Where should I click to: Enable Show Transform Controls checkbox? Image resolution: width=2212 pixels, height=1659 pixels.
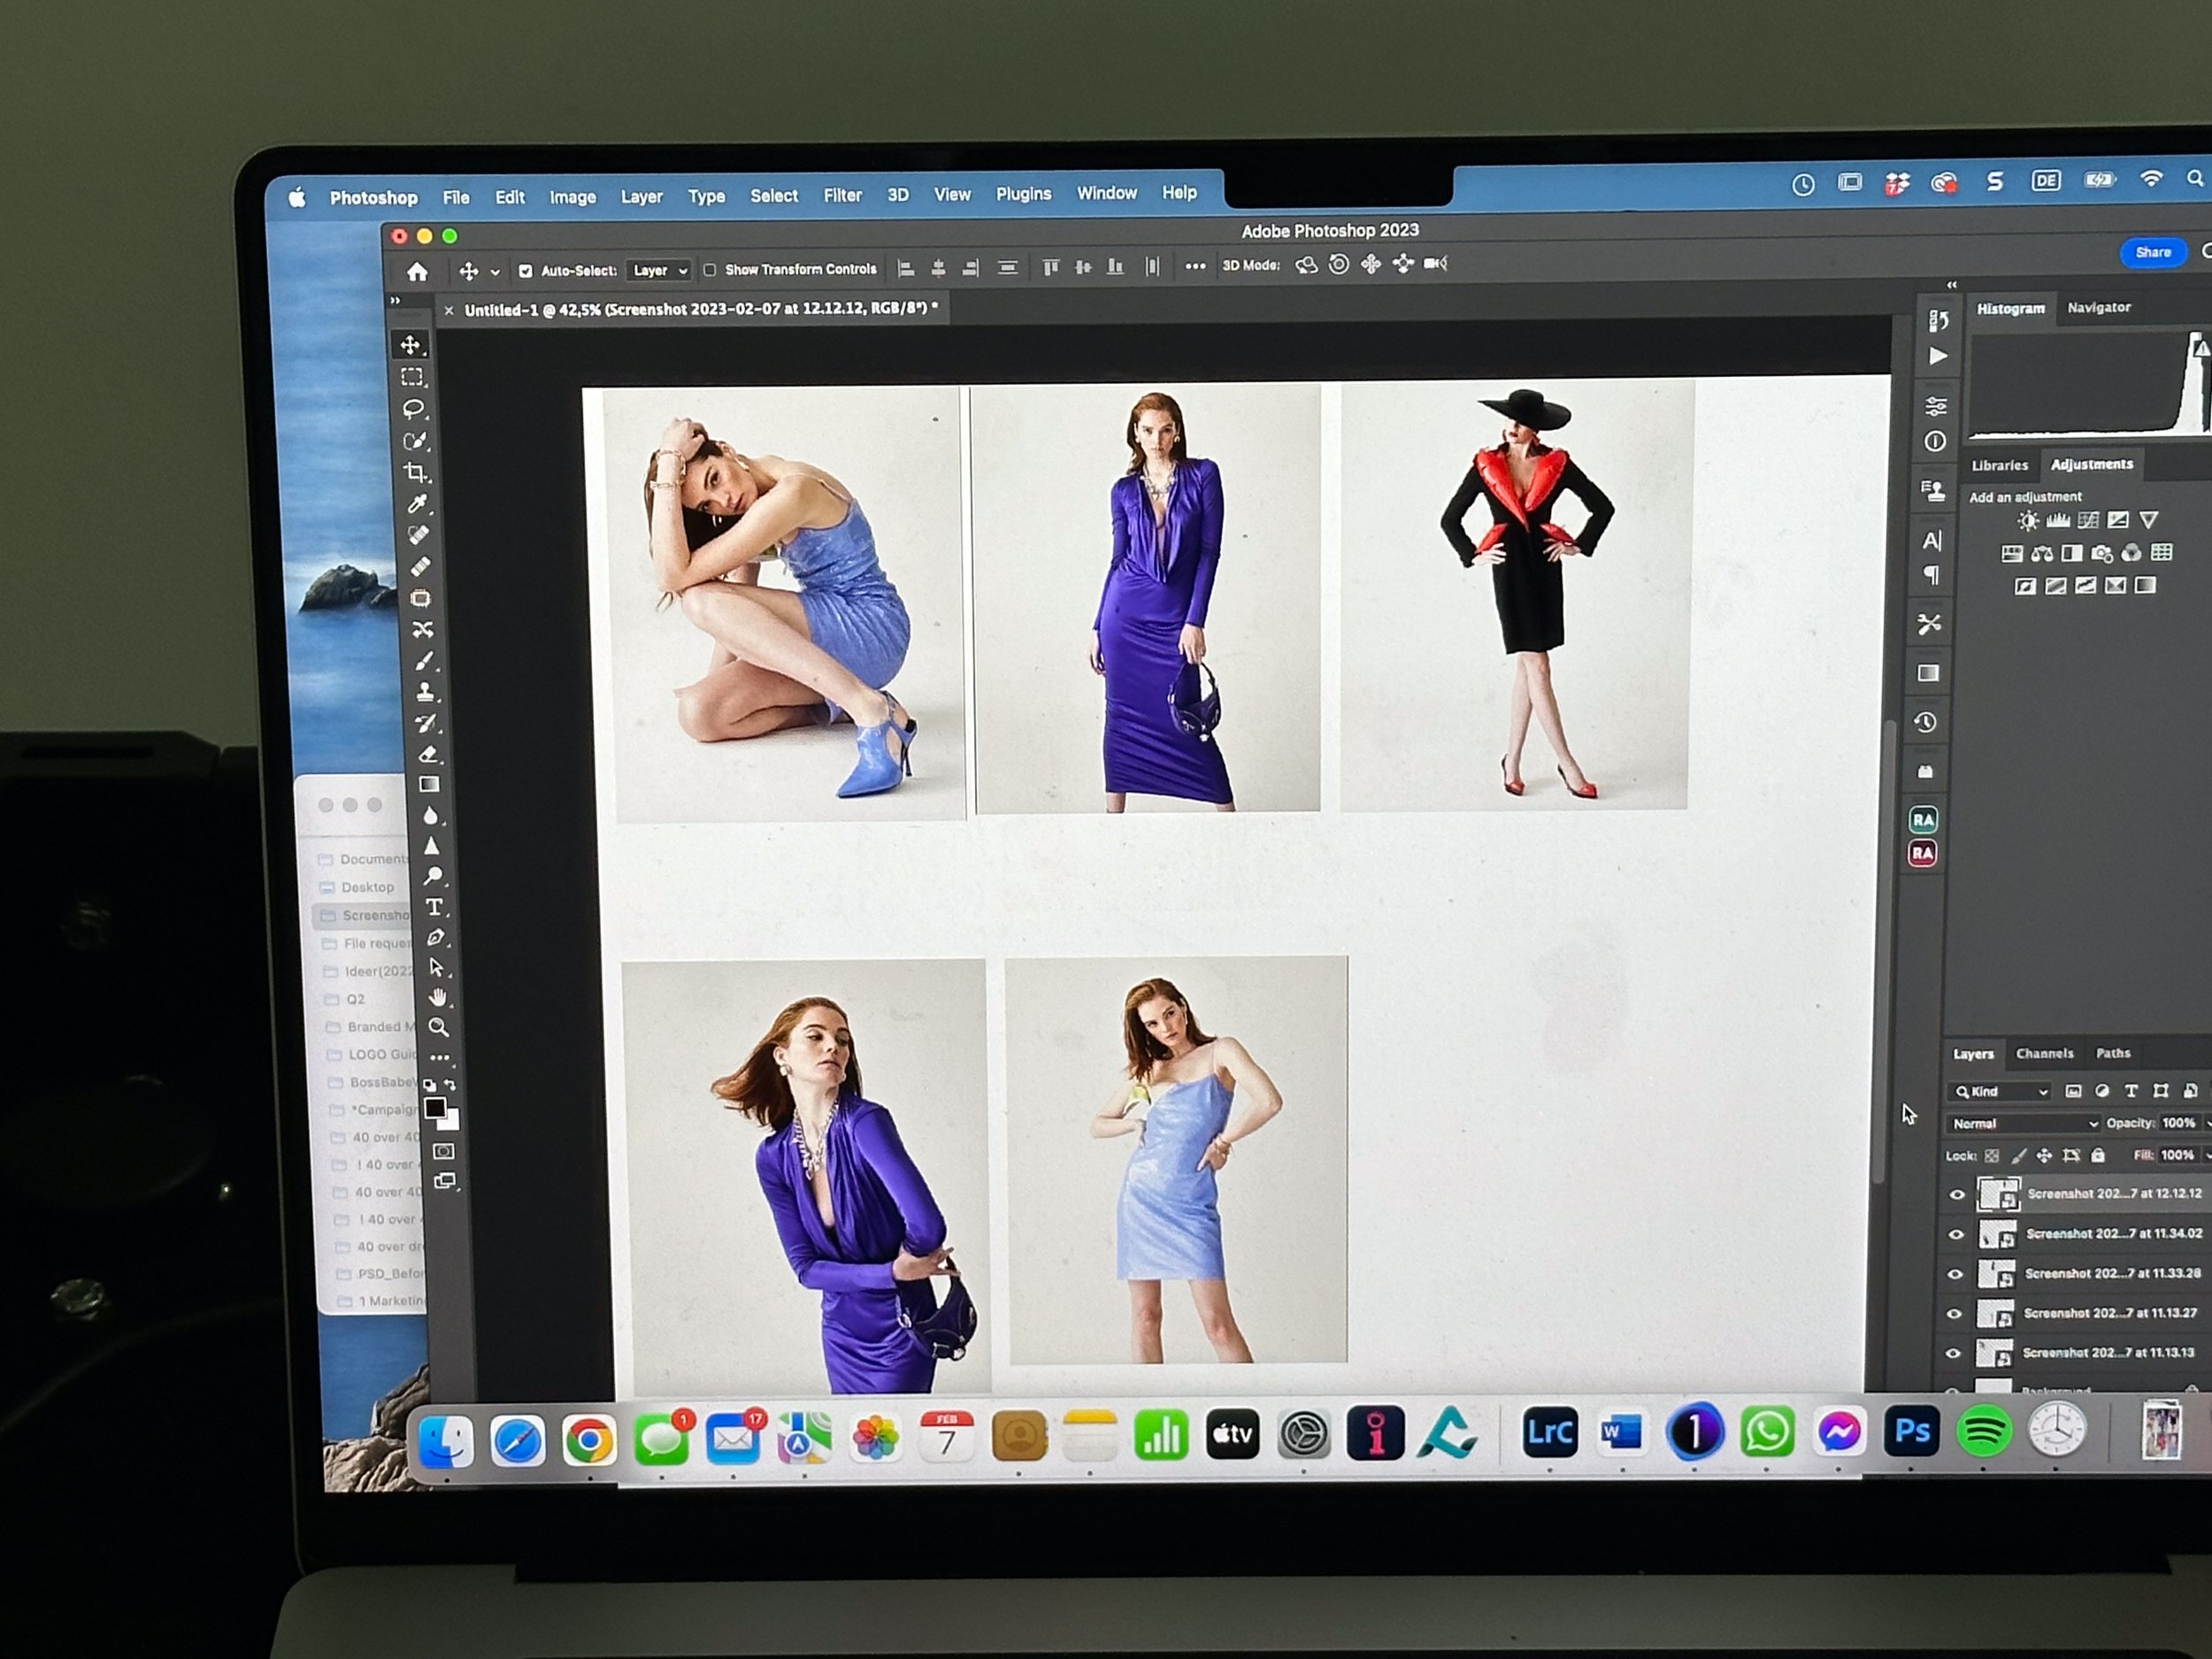[x=709, y=270]
